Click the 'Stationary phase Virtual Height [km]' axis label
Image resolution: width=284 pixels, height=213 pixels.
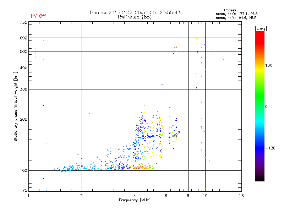[16, 106]
